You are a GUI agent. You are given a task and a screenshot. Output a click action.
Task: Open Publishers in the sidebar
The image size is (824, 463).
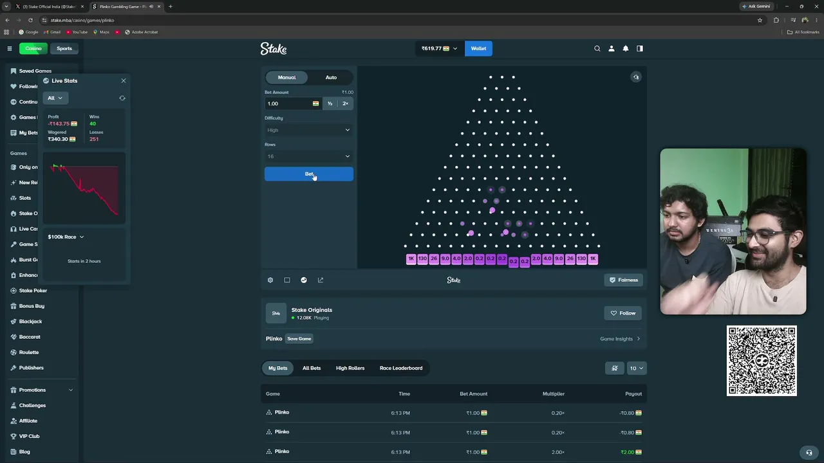pyautogui.click(x=31, y=368)
